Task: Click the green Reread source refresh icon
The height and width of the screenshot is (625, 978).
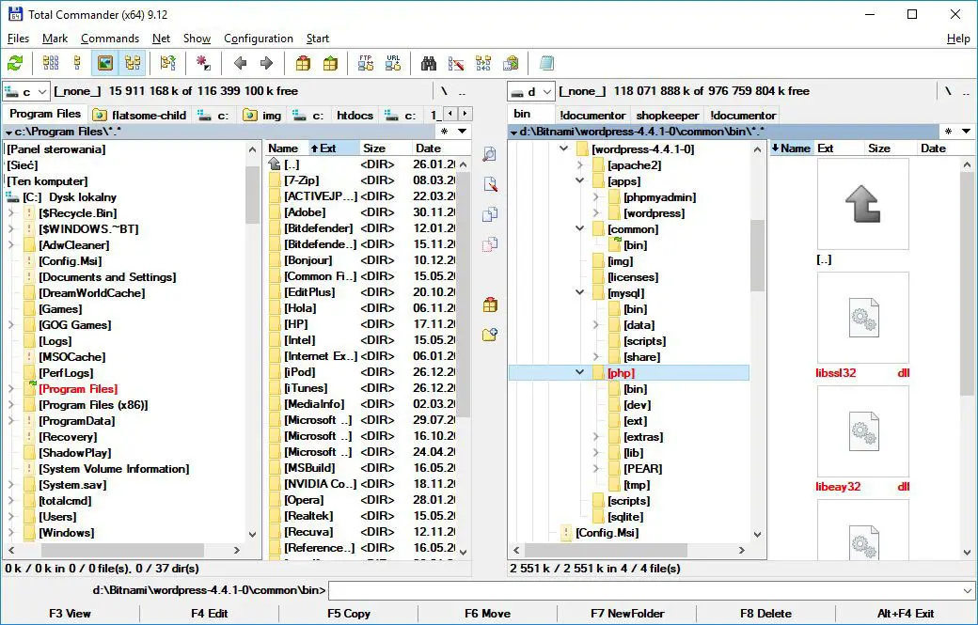Action: pyautogui.click(x=15, y=63)
